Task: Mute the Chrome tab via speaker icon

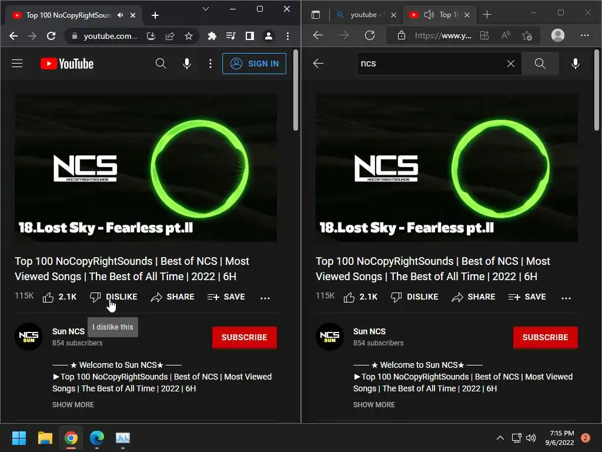Action: pos(120,15)
